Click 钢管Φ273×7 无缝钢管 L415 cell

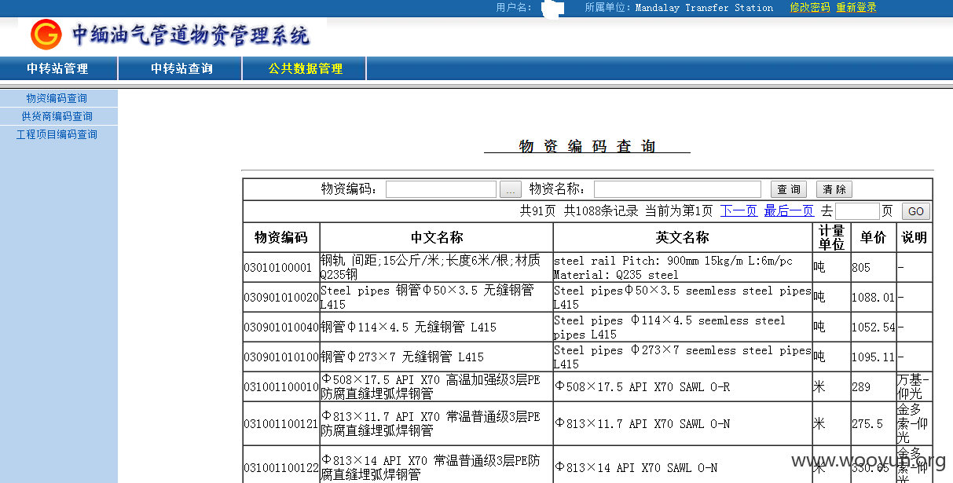(437, 357)
